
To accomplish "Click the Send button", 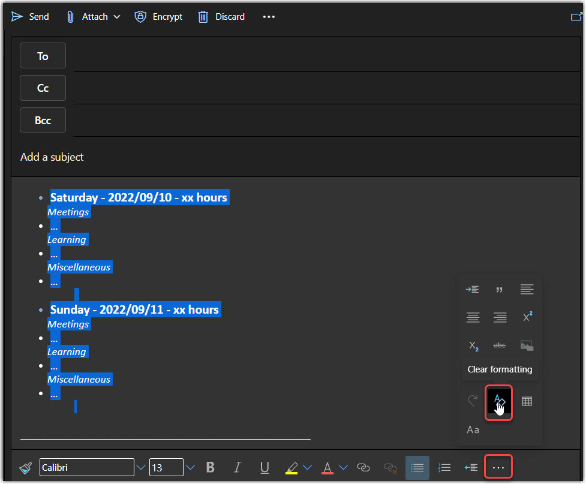I will (x=29, y=16).
